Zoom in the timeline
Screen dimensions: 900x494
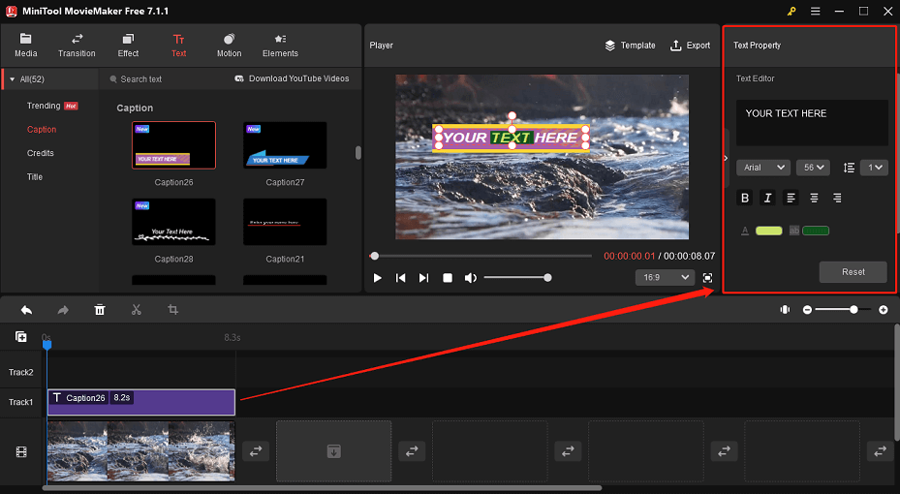point(884,310)
